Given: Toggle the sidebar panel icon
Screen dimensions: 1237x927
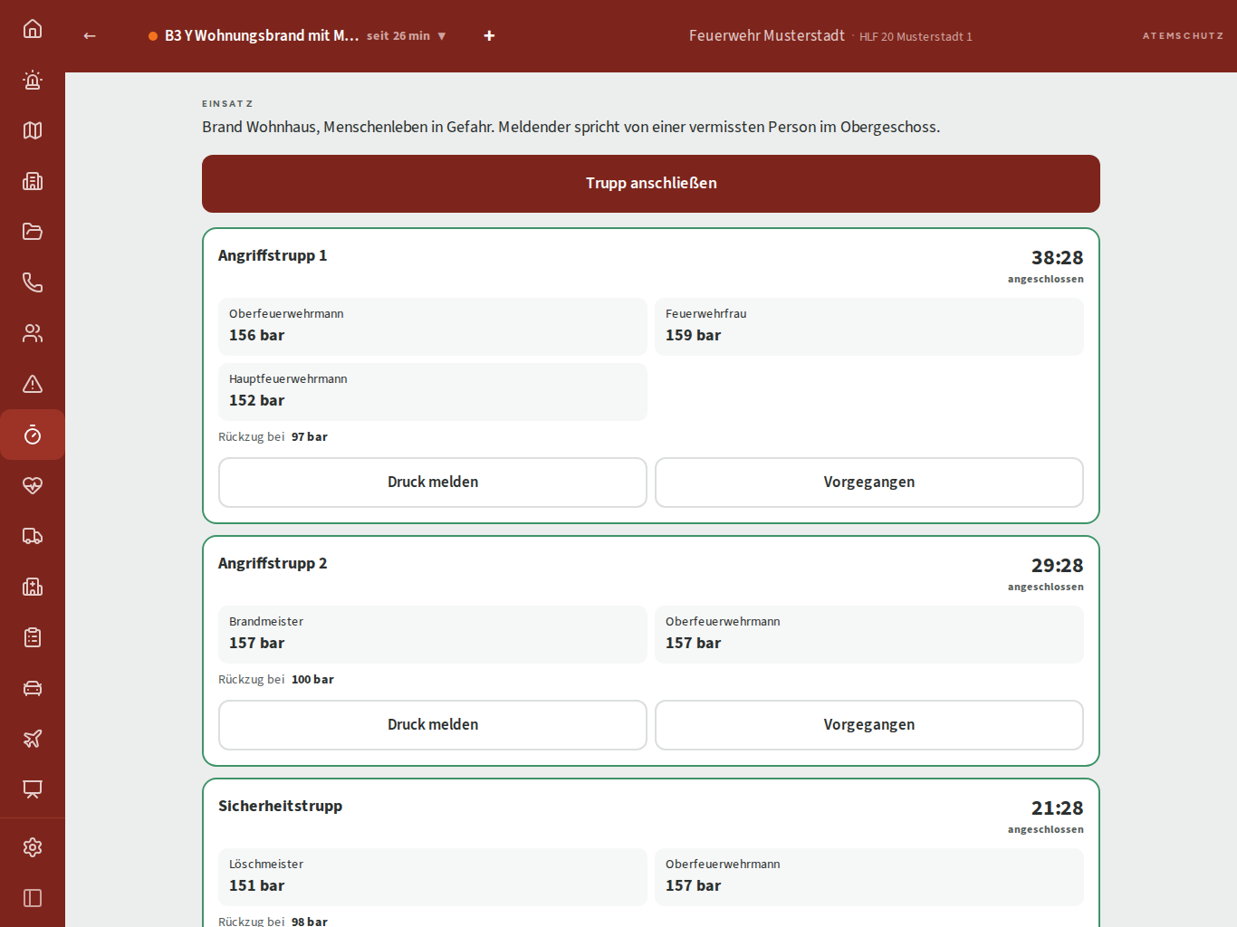Looking at the screenshot, I should 33,898.
